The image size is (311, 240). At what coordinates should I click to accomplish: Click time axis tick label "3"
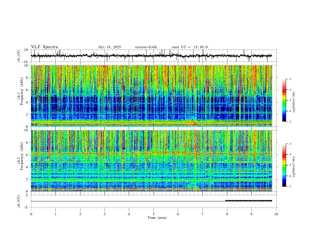coord(104,214)
